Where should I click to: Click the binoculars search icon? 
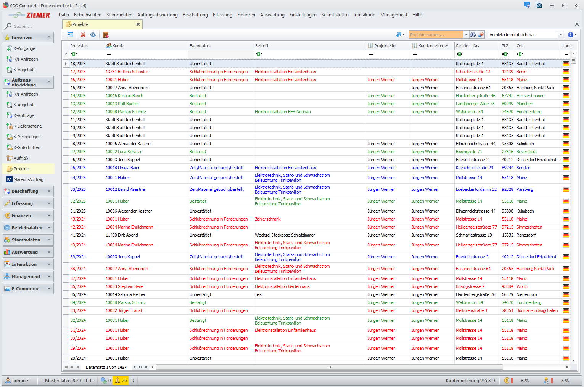[473, 35]
